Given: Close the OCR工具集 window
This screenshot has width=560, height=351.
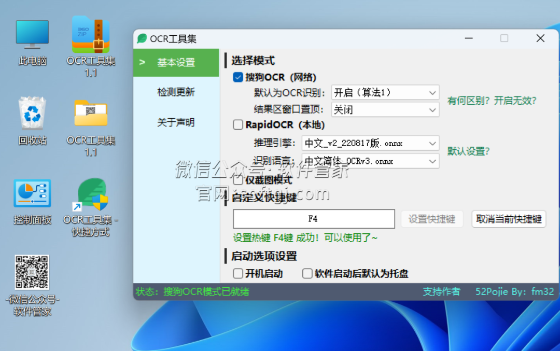Looking at the screenshot, I should [x=540, y=38].
